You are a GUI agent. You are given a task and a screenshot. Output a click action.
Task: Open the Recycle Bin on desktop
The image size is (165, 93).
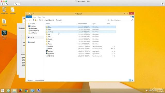[4, 11]
